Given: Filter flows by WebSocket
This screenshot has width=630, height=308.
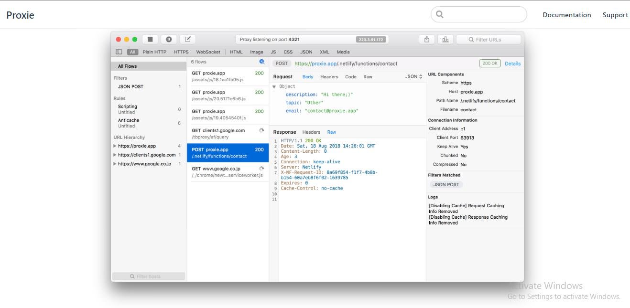Looking at the screenshot, I should point(208,52).
